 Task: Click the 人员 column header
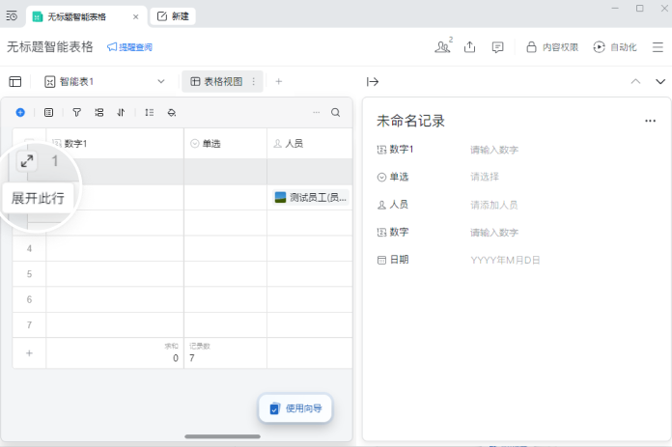click(309, 143)
